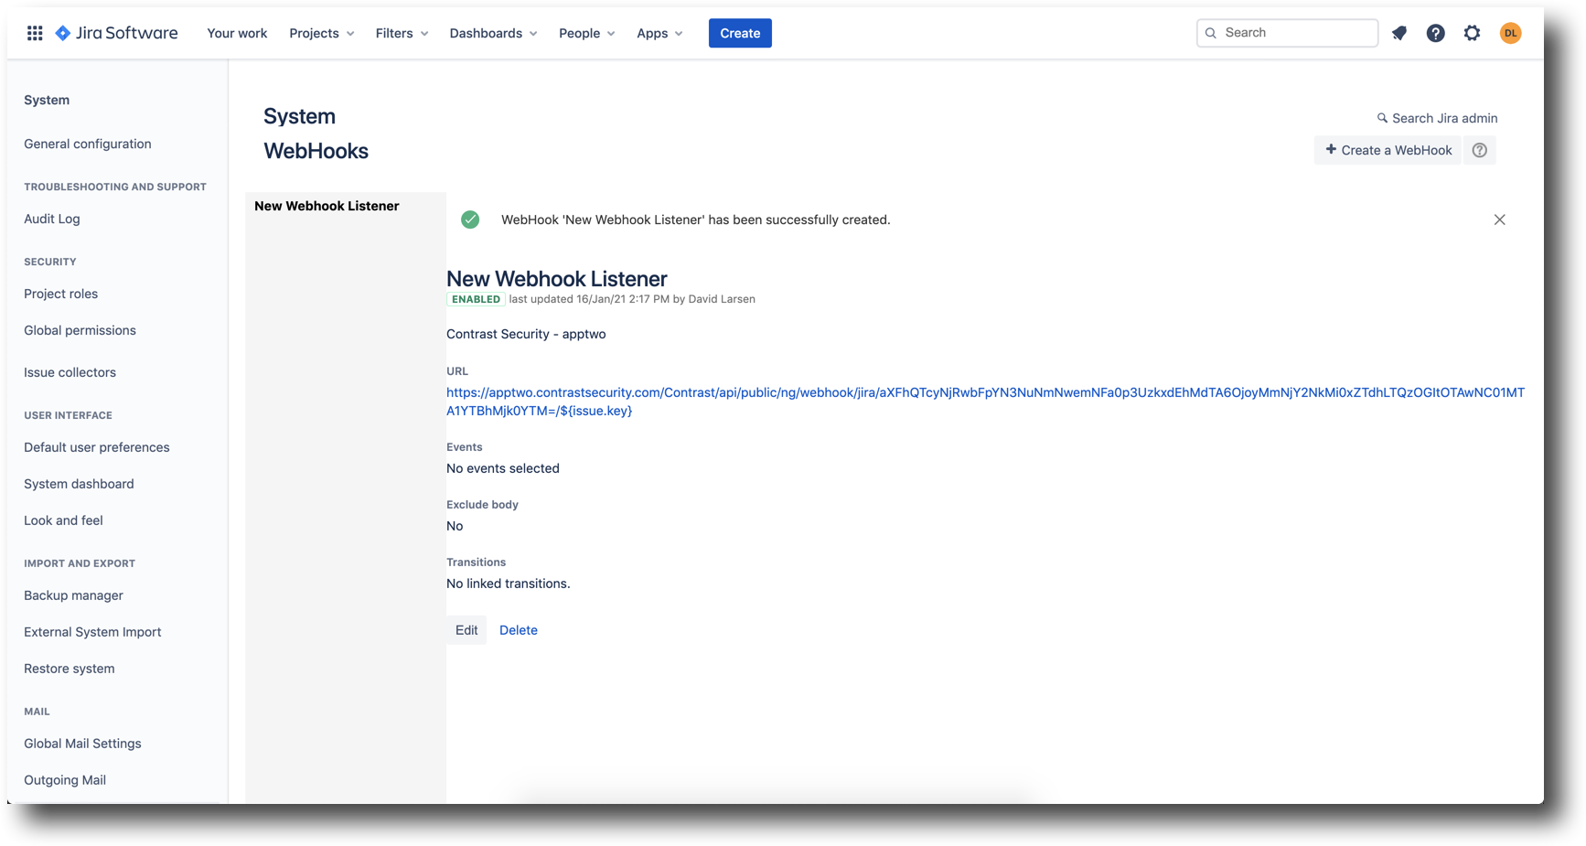This screenshot has height=846, width=1586.
Task: Click the WebHook help icon beside Create a WebHook
Action: pyautogui.click(x=1480, y=150)
